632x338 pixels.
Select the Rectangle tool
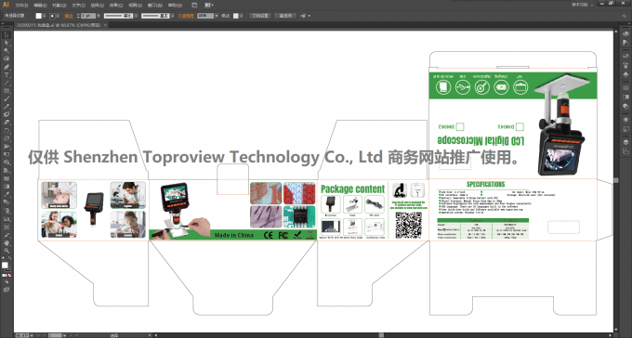pyautogui.click(x=7, y=91)
